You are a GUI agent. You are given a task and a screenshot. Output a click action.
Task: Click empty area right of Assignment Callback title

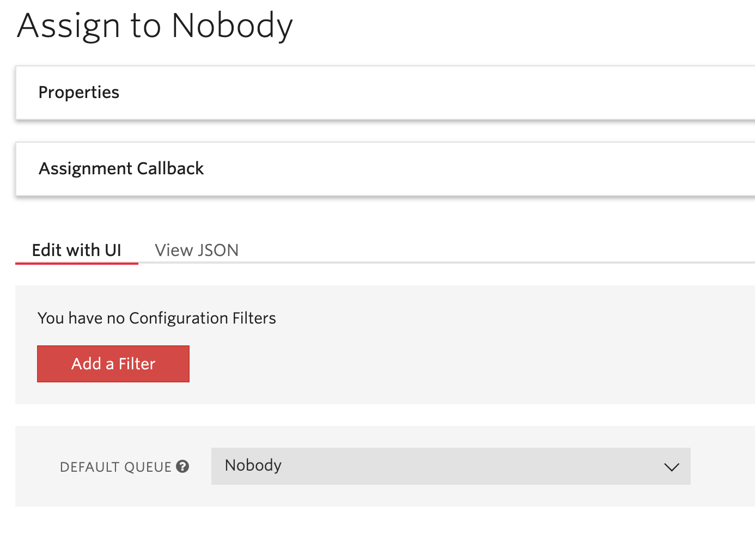(x=479, y=169)
